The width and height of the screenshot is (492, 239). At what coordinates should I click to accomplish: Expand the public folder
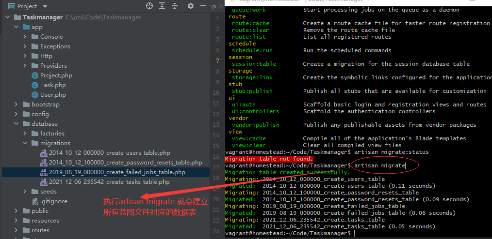(16, 211)
